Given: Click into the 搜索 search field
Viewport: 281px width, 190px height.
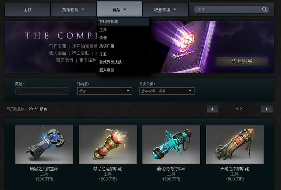Looking at the screenshot, I should 228,9.
